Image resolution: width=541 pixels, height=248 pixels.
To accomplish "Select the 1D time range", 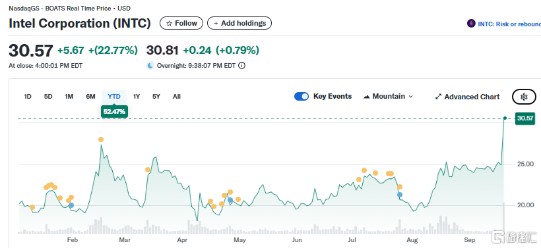I will [x=28, y=97].
